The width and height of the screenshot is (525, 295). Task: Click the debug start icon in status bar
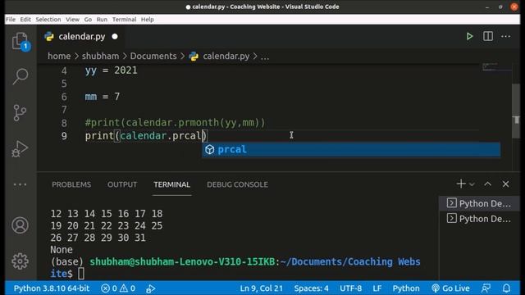click(x=151, y=288)
